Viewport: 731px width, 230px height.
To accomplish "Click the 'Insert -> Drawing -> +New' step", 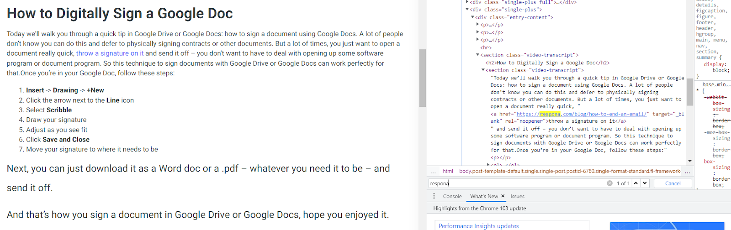I will pos(65,90).
